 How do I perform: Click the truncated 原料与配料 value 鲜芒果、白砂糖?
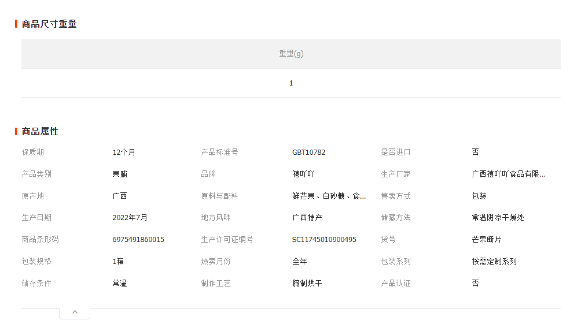[x=329, y=196]
